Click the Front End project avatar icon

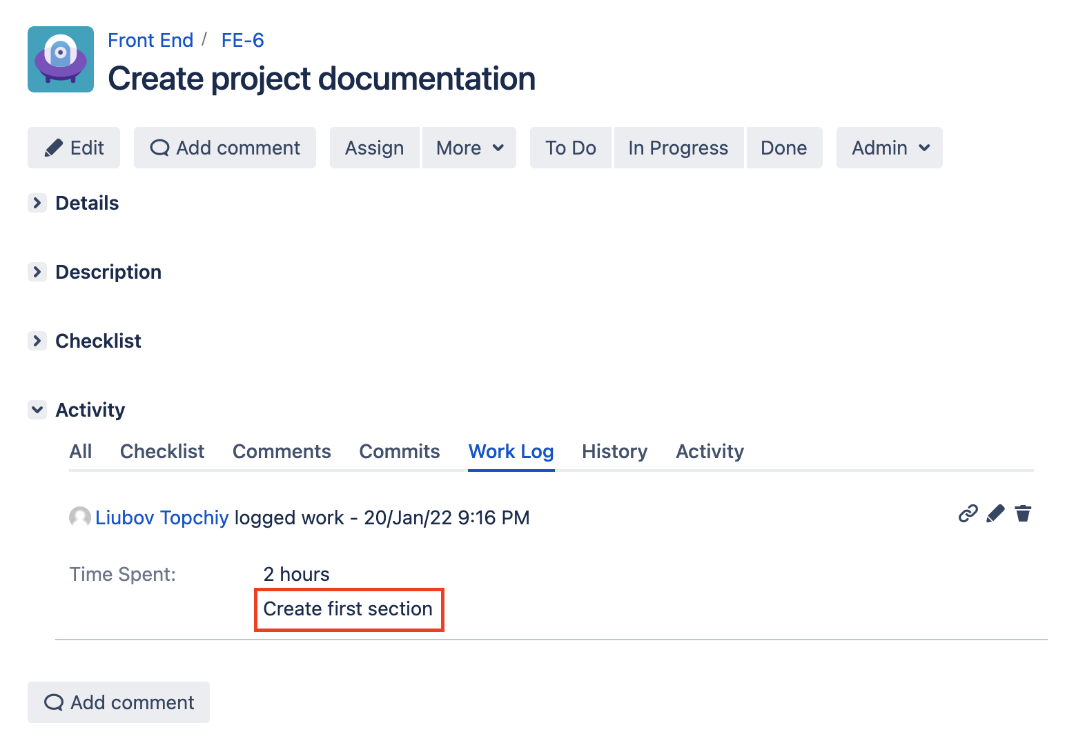click(x=61, y=59)
